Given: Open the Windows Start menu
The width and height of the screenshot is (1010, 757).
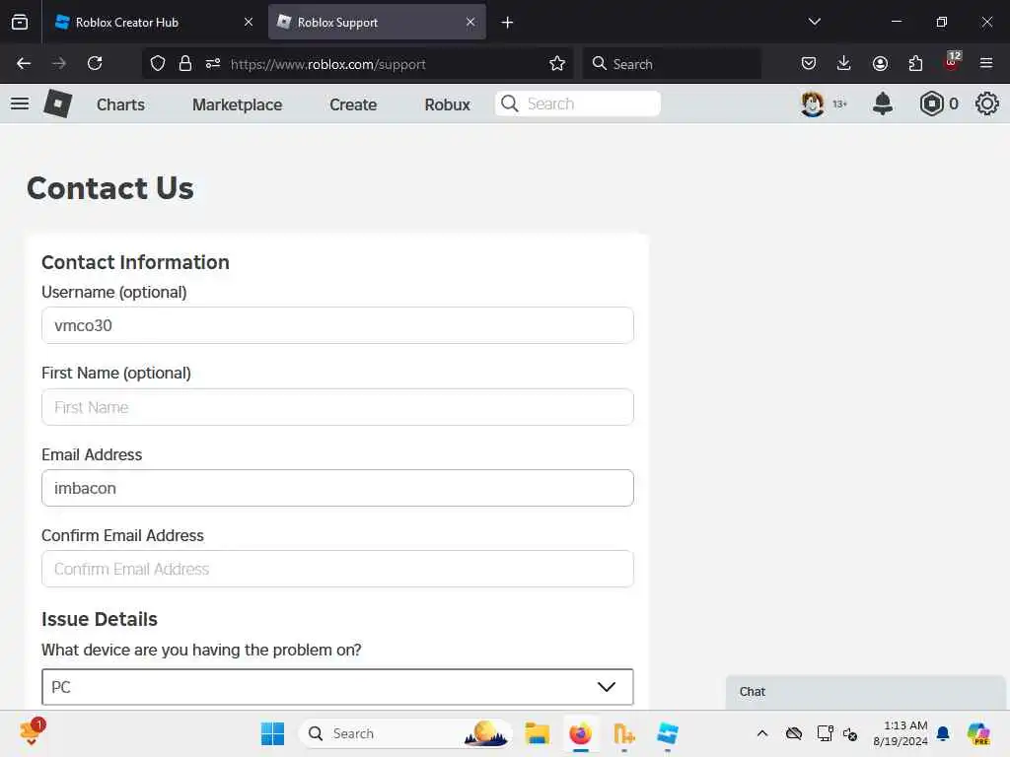Looking at the screenshot, I should (272, 733).
